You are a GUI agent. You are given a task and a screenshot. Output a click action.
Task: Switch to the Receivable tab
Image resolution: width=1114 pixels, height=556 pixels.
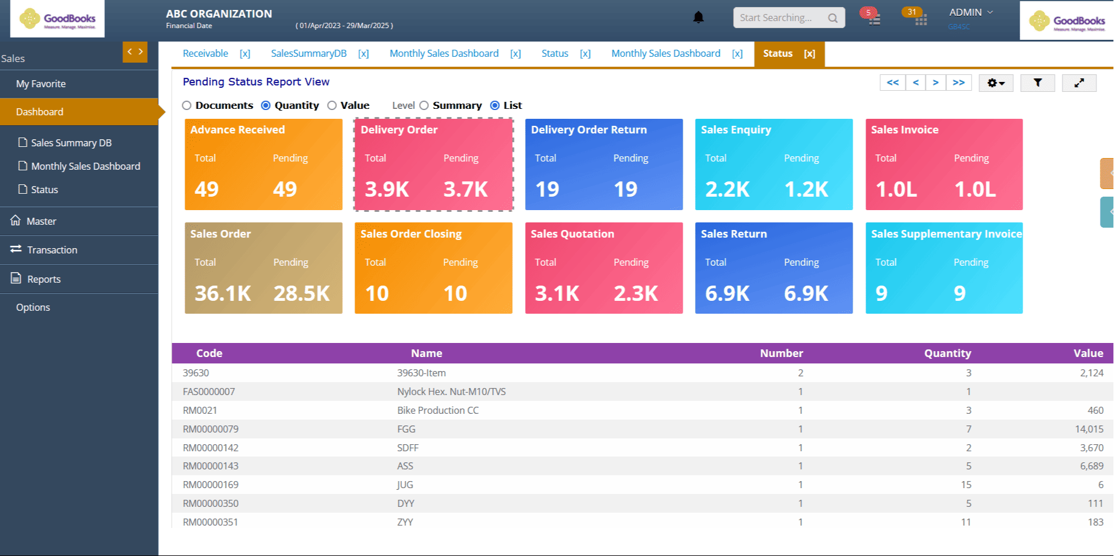click(205, 54)
